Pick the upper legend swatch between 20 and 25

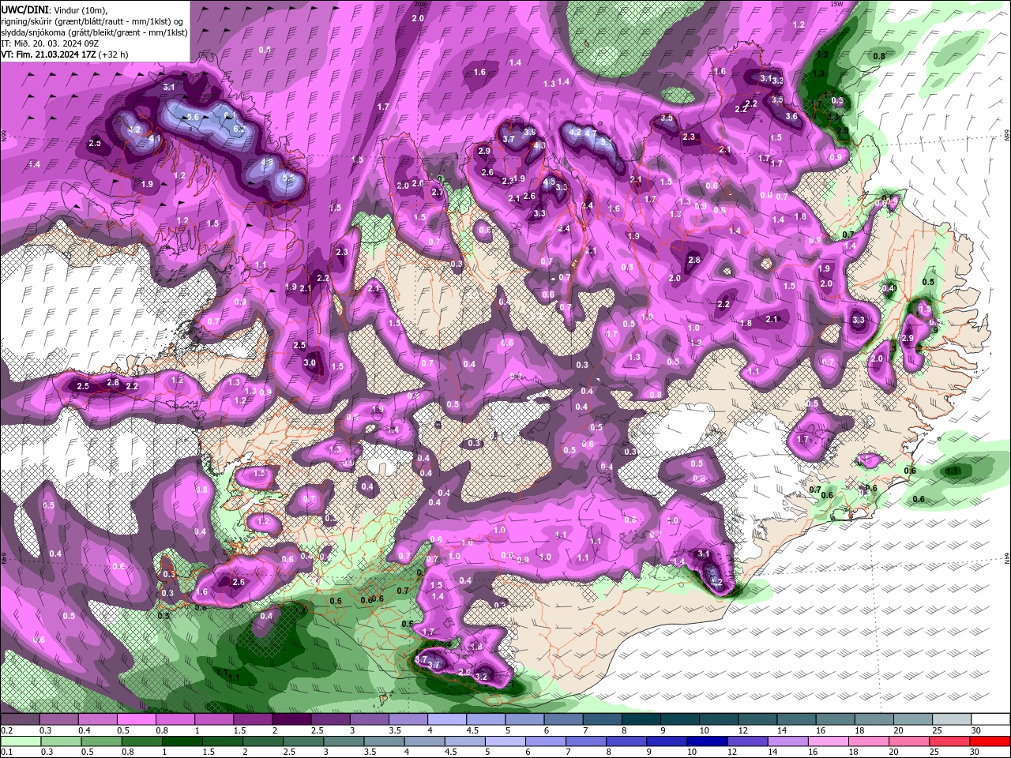[913, 719]
